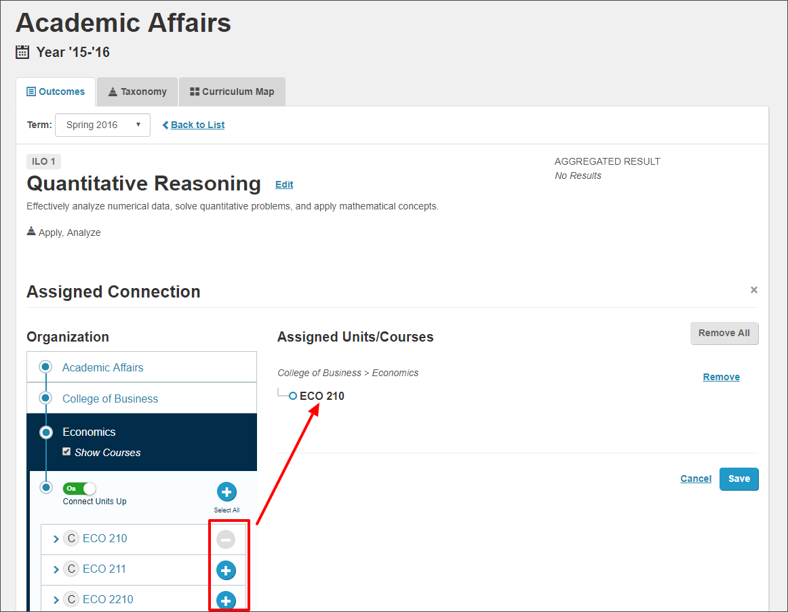Click the Remove All button
This screenshot has height=612, width=788.
click(x=724, y=333)
